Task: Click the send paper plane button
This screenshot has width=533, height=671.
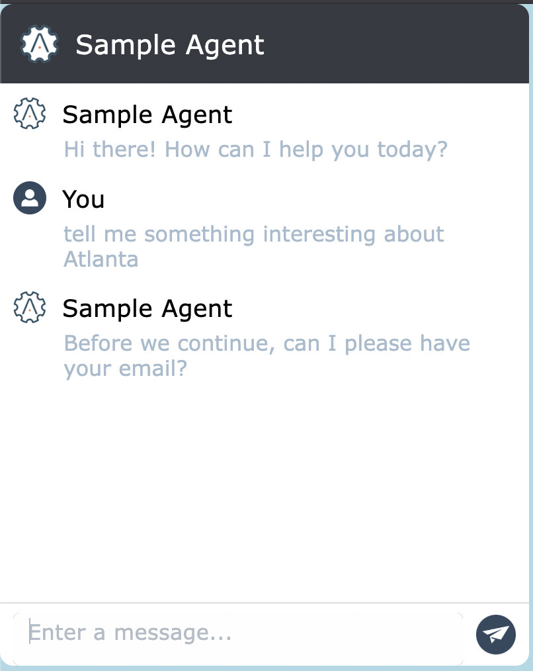Action: [x=495, y=634]
